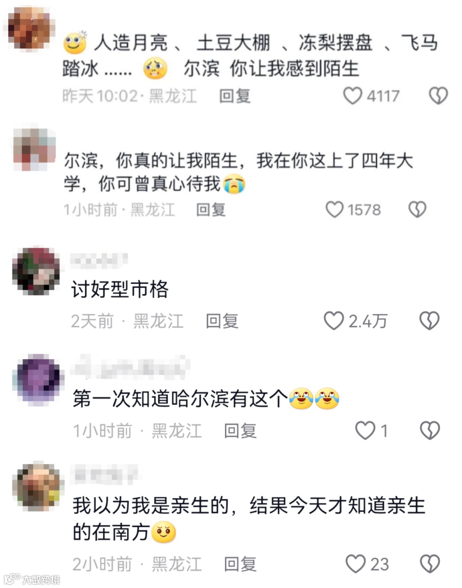462x588 pixels.
Task: Open avatar of the last commenter
Action: (38, 487)
